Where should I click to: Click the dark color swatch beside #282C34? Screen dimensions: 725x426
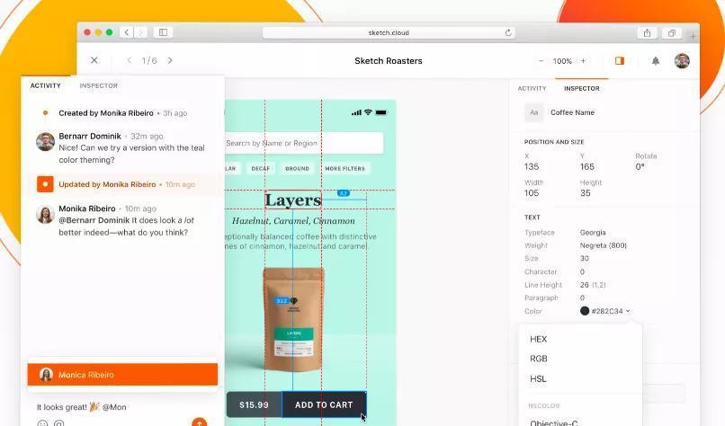(x=585, y=311)
